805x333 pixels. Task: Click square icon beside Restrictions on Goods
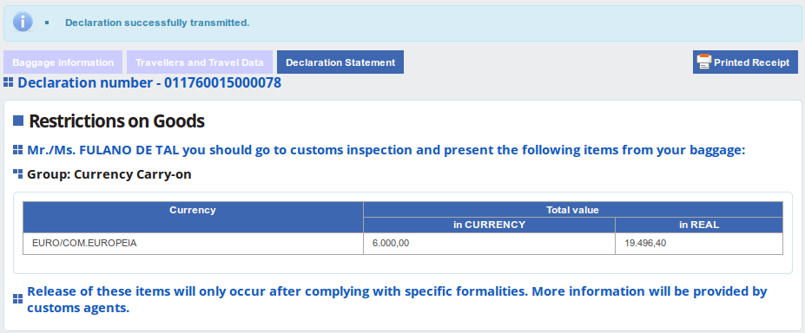click(18, 121)
